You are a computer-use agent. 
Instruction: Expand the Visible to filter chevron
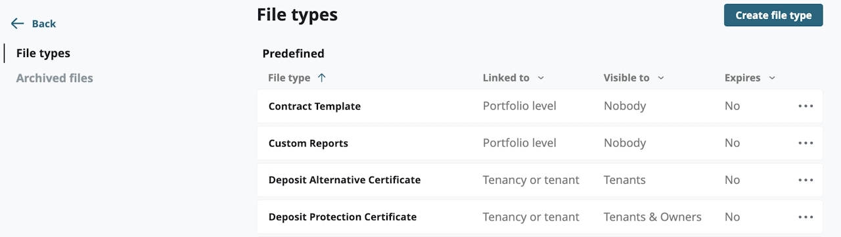point(660,78)
